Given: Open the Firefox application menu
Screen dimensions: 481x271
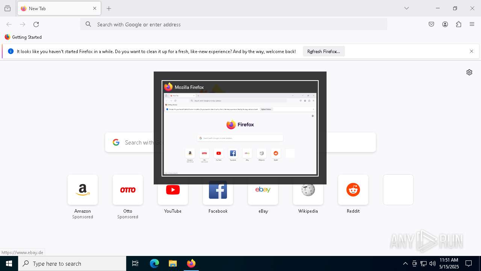Looking at the screenshot, I should 472,24.
